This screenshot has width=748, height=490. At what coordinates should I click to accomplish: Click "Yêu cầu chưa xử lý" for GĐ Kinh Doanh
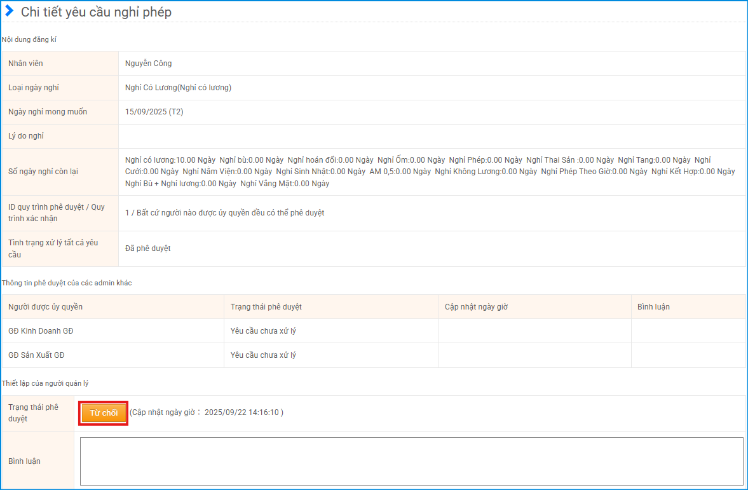click(263, 331)
